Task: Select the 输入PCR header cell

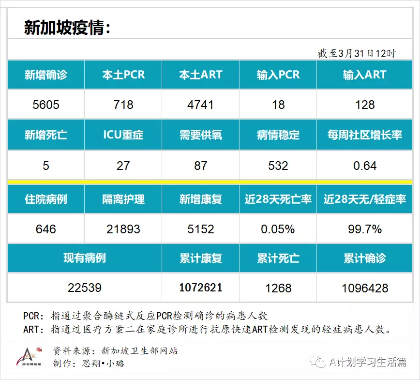Action: coord(278,75)
